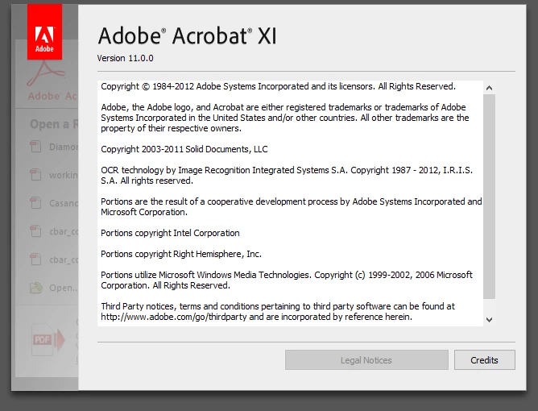Select the PDF file icon beside workin

[x=35, y=175]
